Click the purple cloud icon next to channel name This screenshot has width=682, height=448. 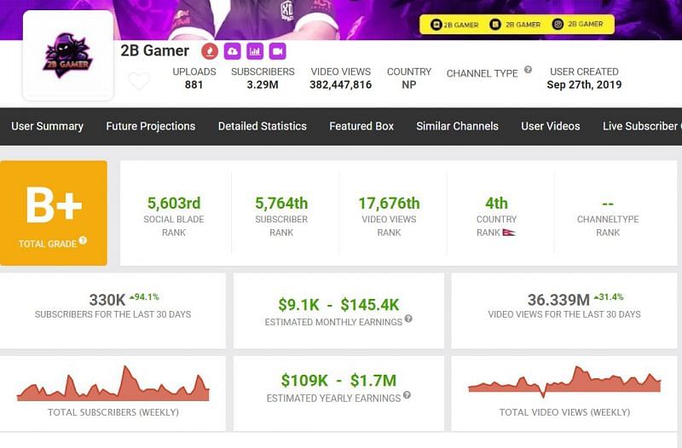tap(232, 51)
